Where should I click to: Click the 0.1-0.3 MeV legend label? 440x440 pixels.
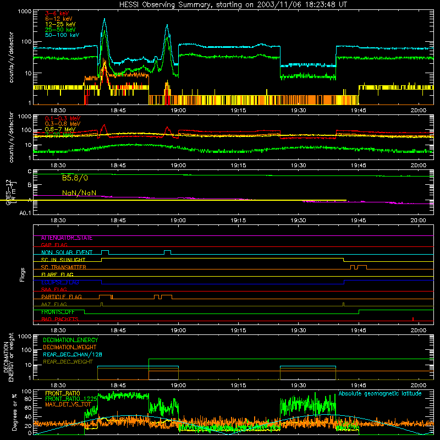pos(63,118)
